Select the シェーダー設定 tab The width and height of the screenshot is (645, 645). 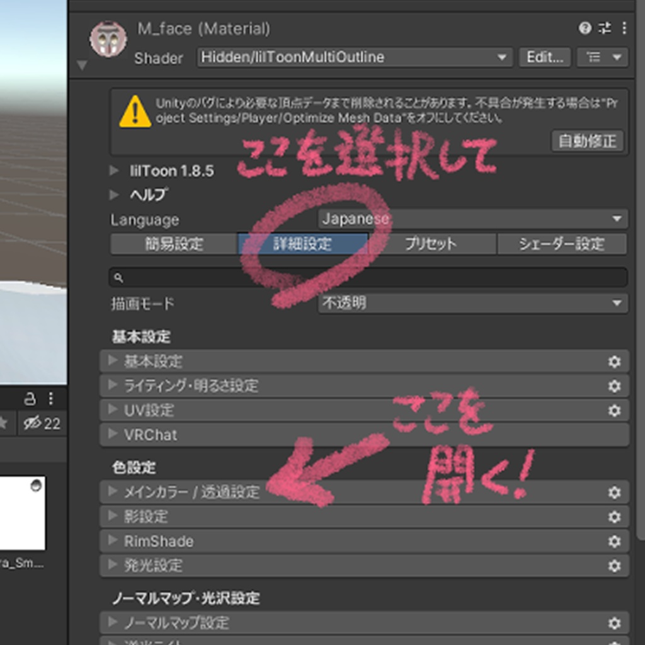pyautogui.click(x=561, y=244)
